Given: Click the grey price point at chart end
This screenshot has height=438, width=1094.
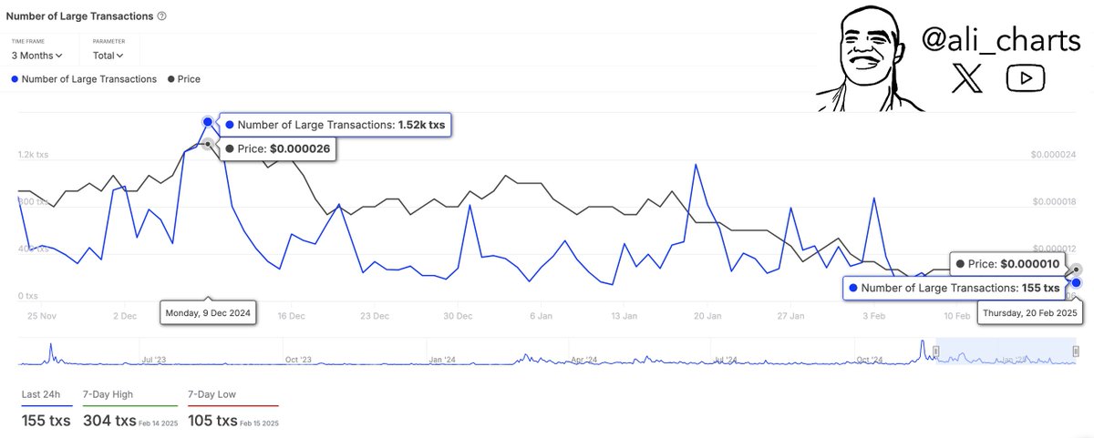Looking at the screenshot, I should click(1077, 270).
